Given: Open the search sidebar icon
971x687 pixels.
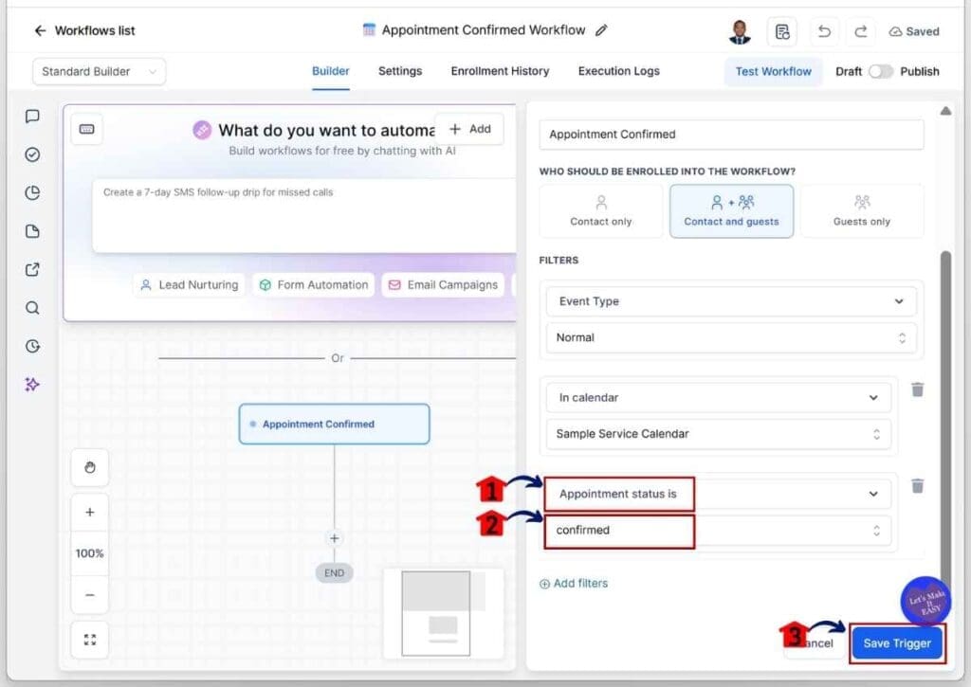Looking at the screenshot, I should pyautogui.click(x=32, y=308).
